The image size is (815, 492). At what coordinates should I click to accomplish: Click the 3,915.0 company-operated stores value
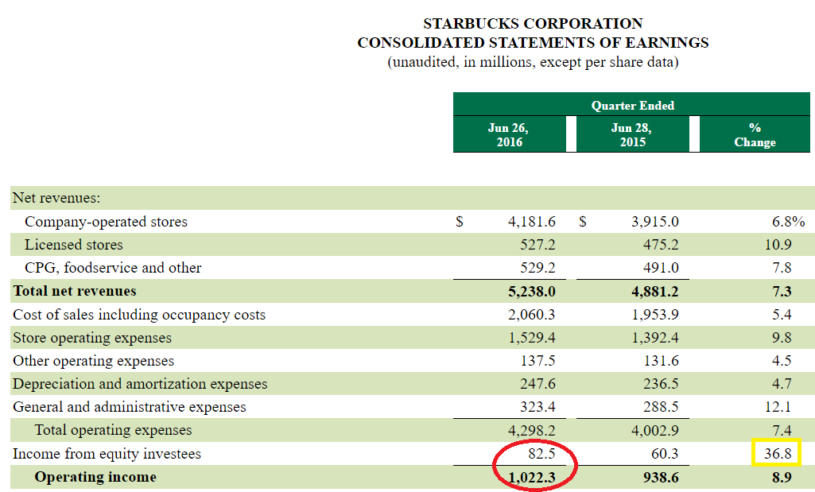tap(654, 222)
